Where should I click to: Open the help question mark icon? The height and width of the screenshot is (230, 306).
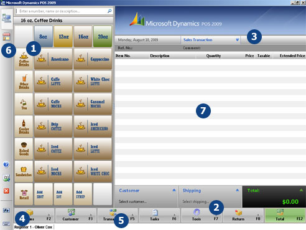(6, 165)
